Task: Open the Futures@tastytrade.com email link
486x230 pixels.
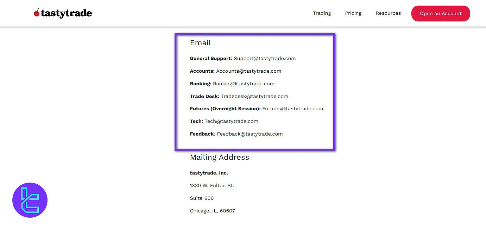Action: click(x=292, y=109)
